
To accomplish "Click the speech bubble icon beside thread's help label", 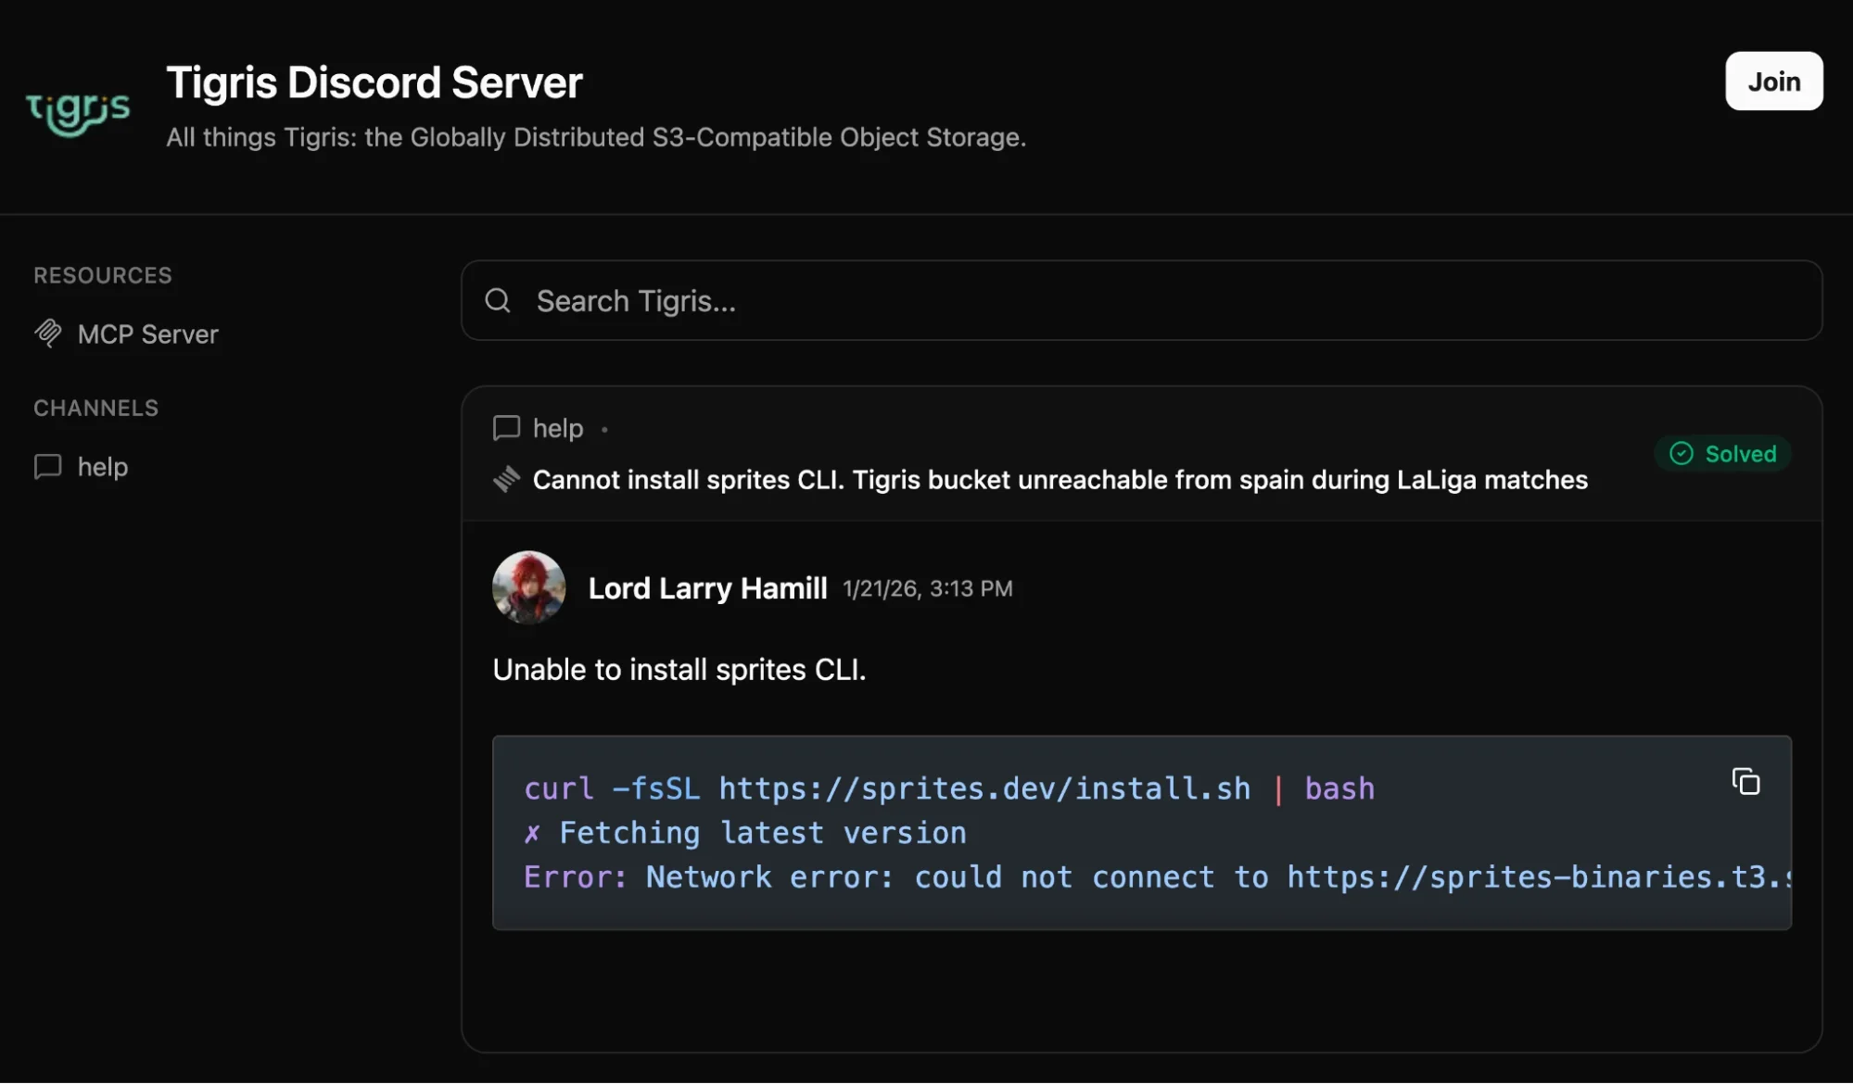I will [x=507, y=428].
